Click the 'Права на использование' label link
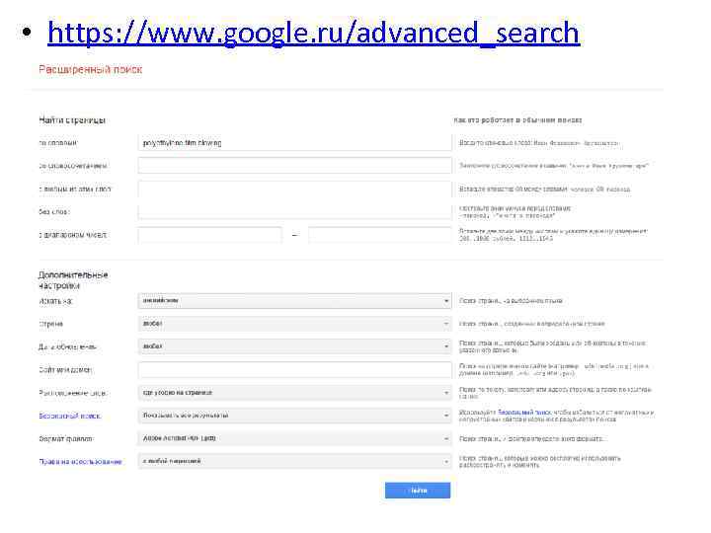 (80, 461)
